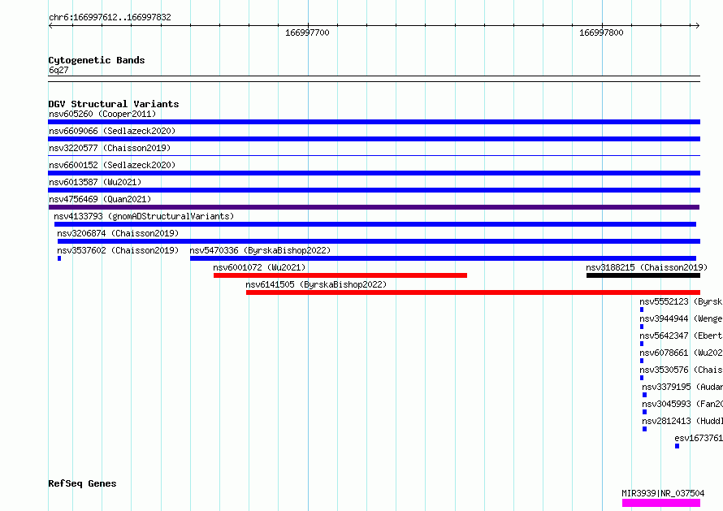Select the blue bar under nsv6013587
The height and width of the screenshot is (511, 723).
(374, 190)
